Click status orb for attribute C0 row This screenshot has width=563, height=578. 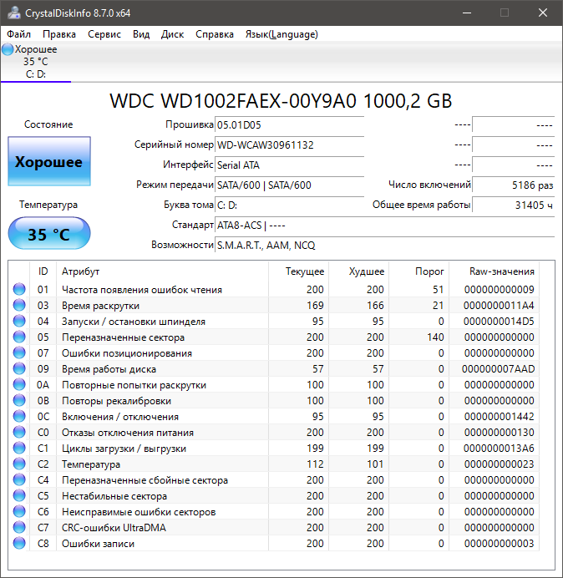click(19, 432)
